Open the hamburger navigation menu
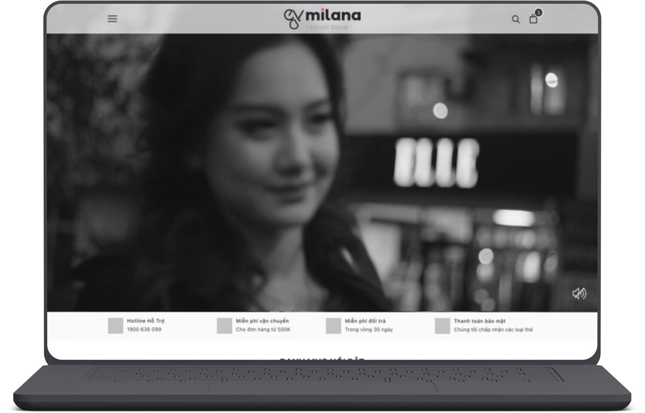The height and width of the screenshot is (413, 645). [112, 19]
